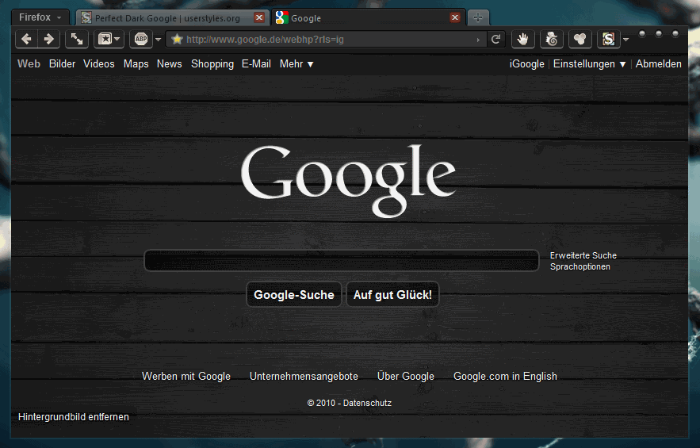Open the Datenschutz link
700x448 pixels.
[x=367, y=403]
